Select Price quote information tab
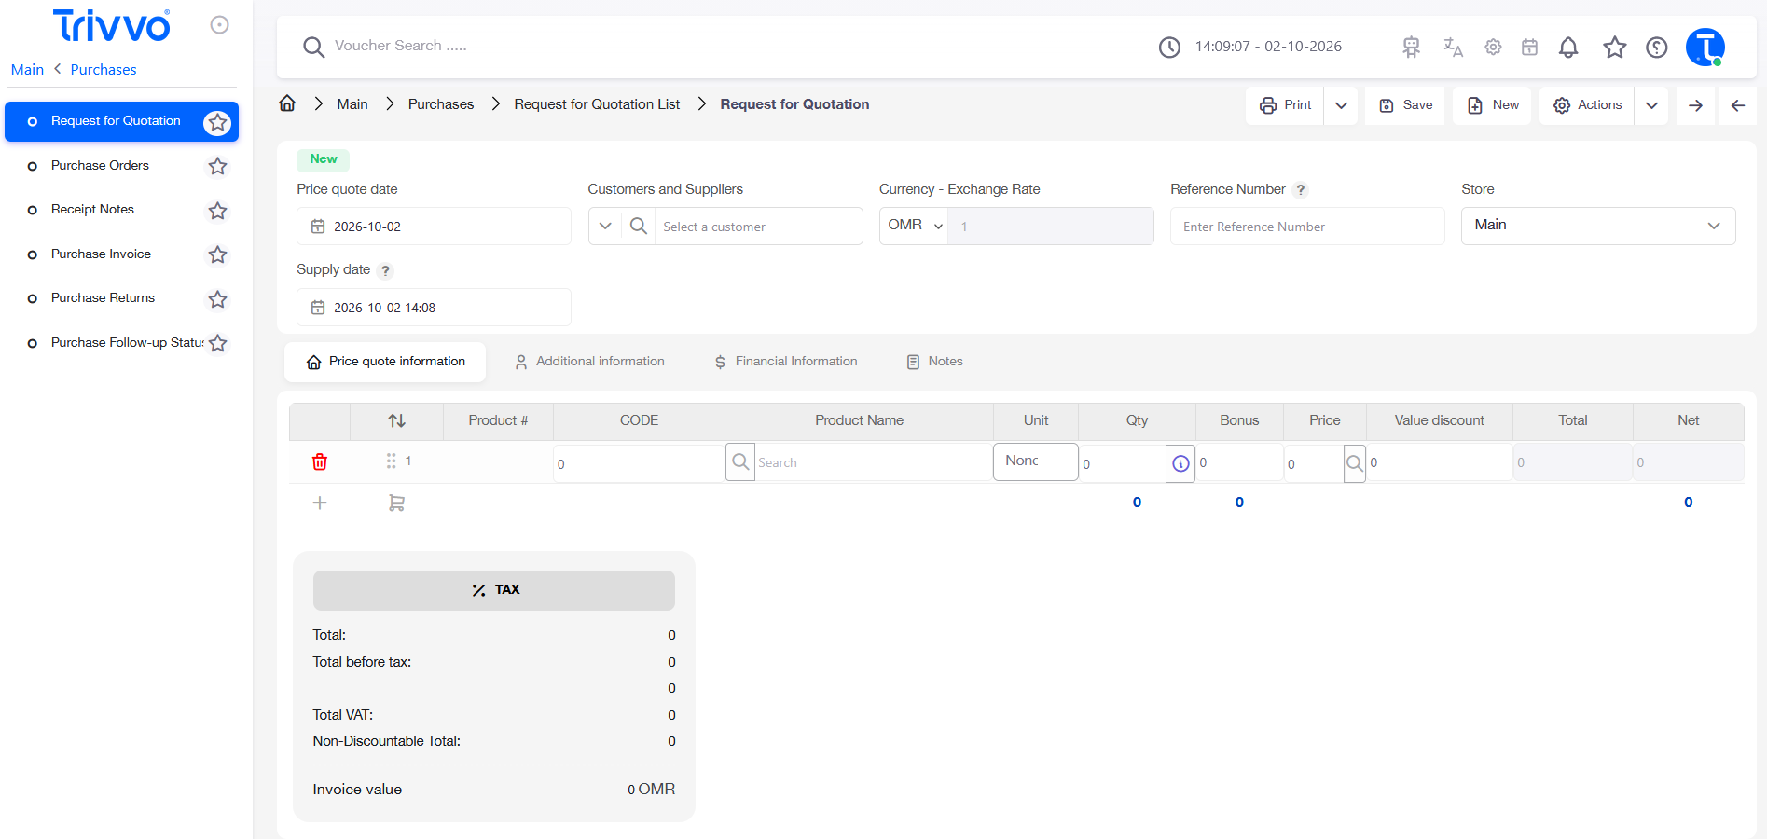The width and height of the screenshot is (1767, 839). 385,362
